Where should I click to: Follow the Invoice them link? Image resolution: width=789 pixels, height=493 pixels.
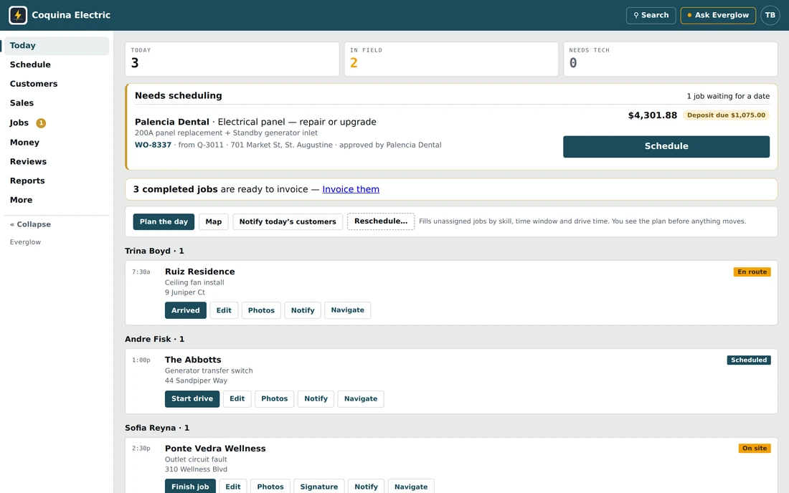(351, 189)
